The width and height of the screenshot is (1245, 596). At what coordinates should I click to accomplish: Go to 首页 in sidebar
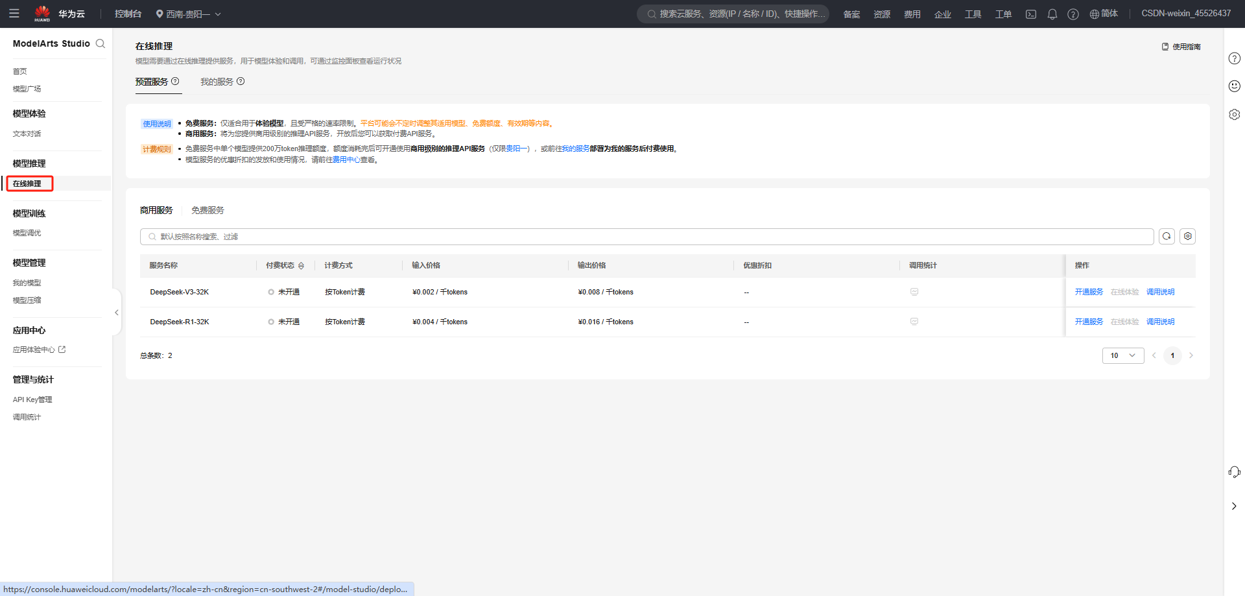(x=20, y=71)
